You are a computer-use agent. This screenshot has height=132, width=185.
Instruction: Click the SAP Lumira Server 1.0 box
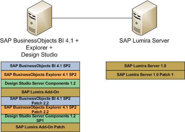(145, 66)
